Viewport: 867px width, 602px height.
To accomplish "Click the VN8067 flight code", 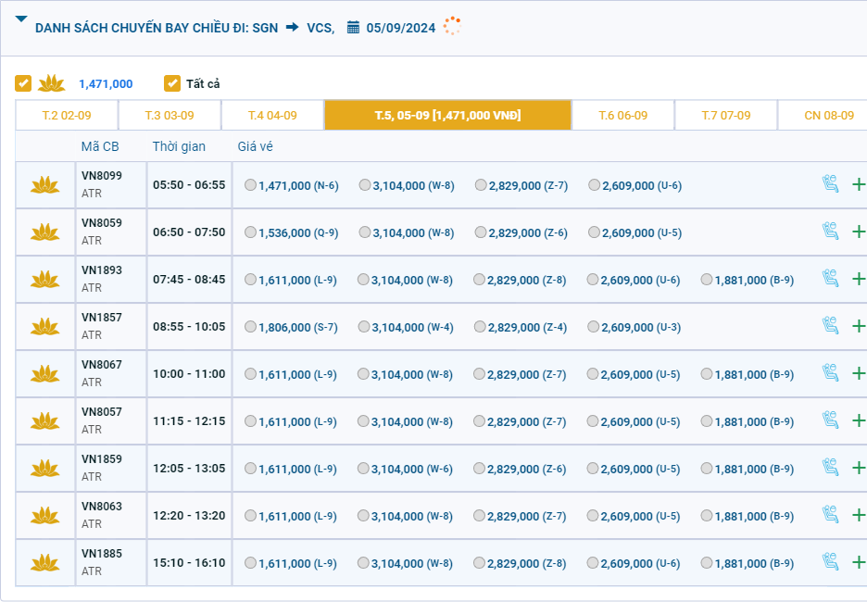I will point(101,365).
